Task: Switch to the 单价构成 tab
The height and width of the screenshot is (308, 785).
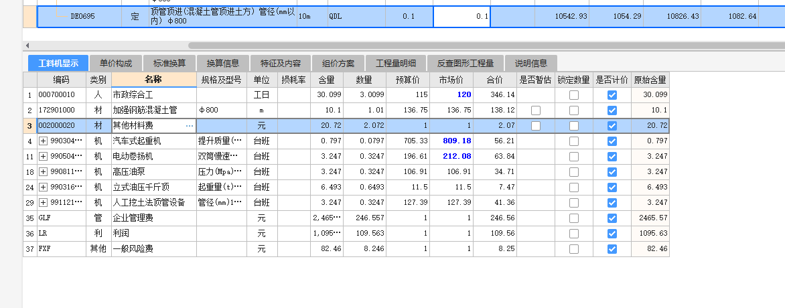Action: tap(116, 64)
